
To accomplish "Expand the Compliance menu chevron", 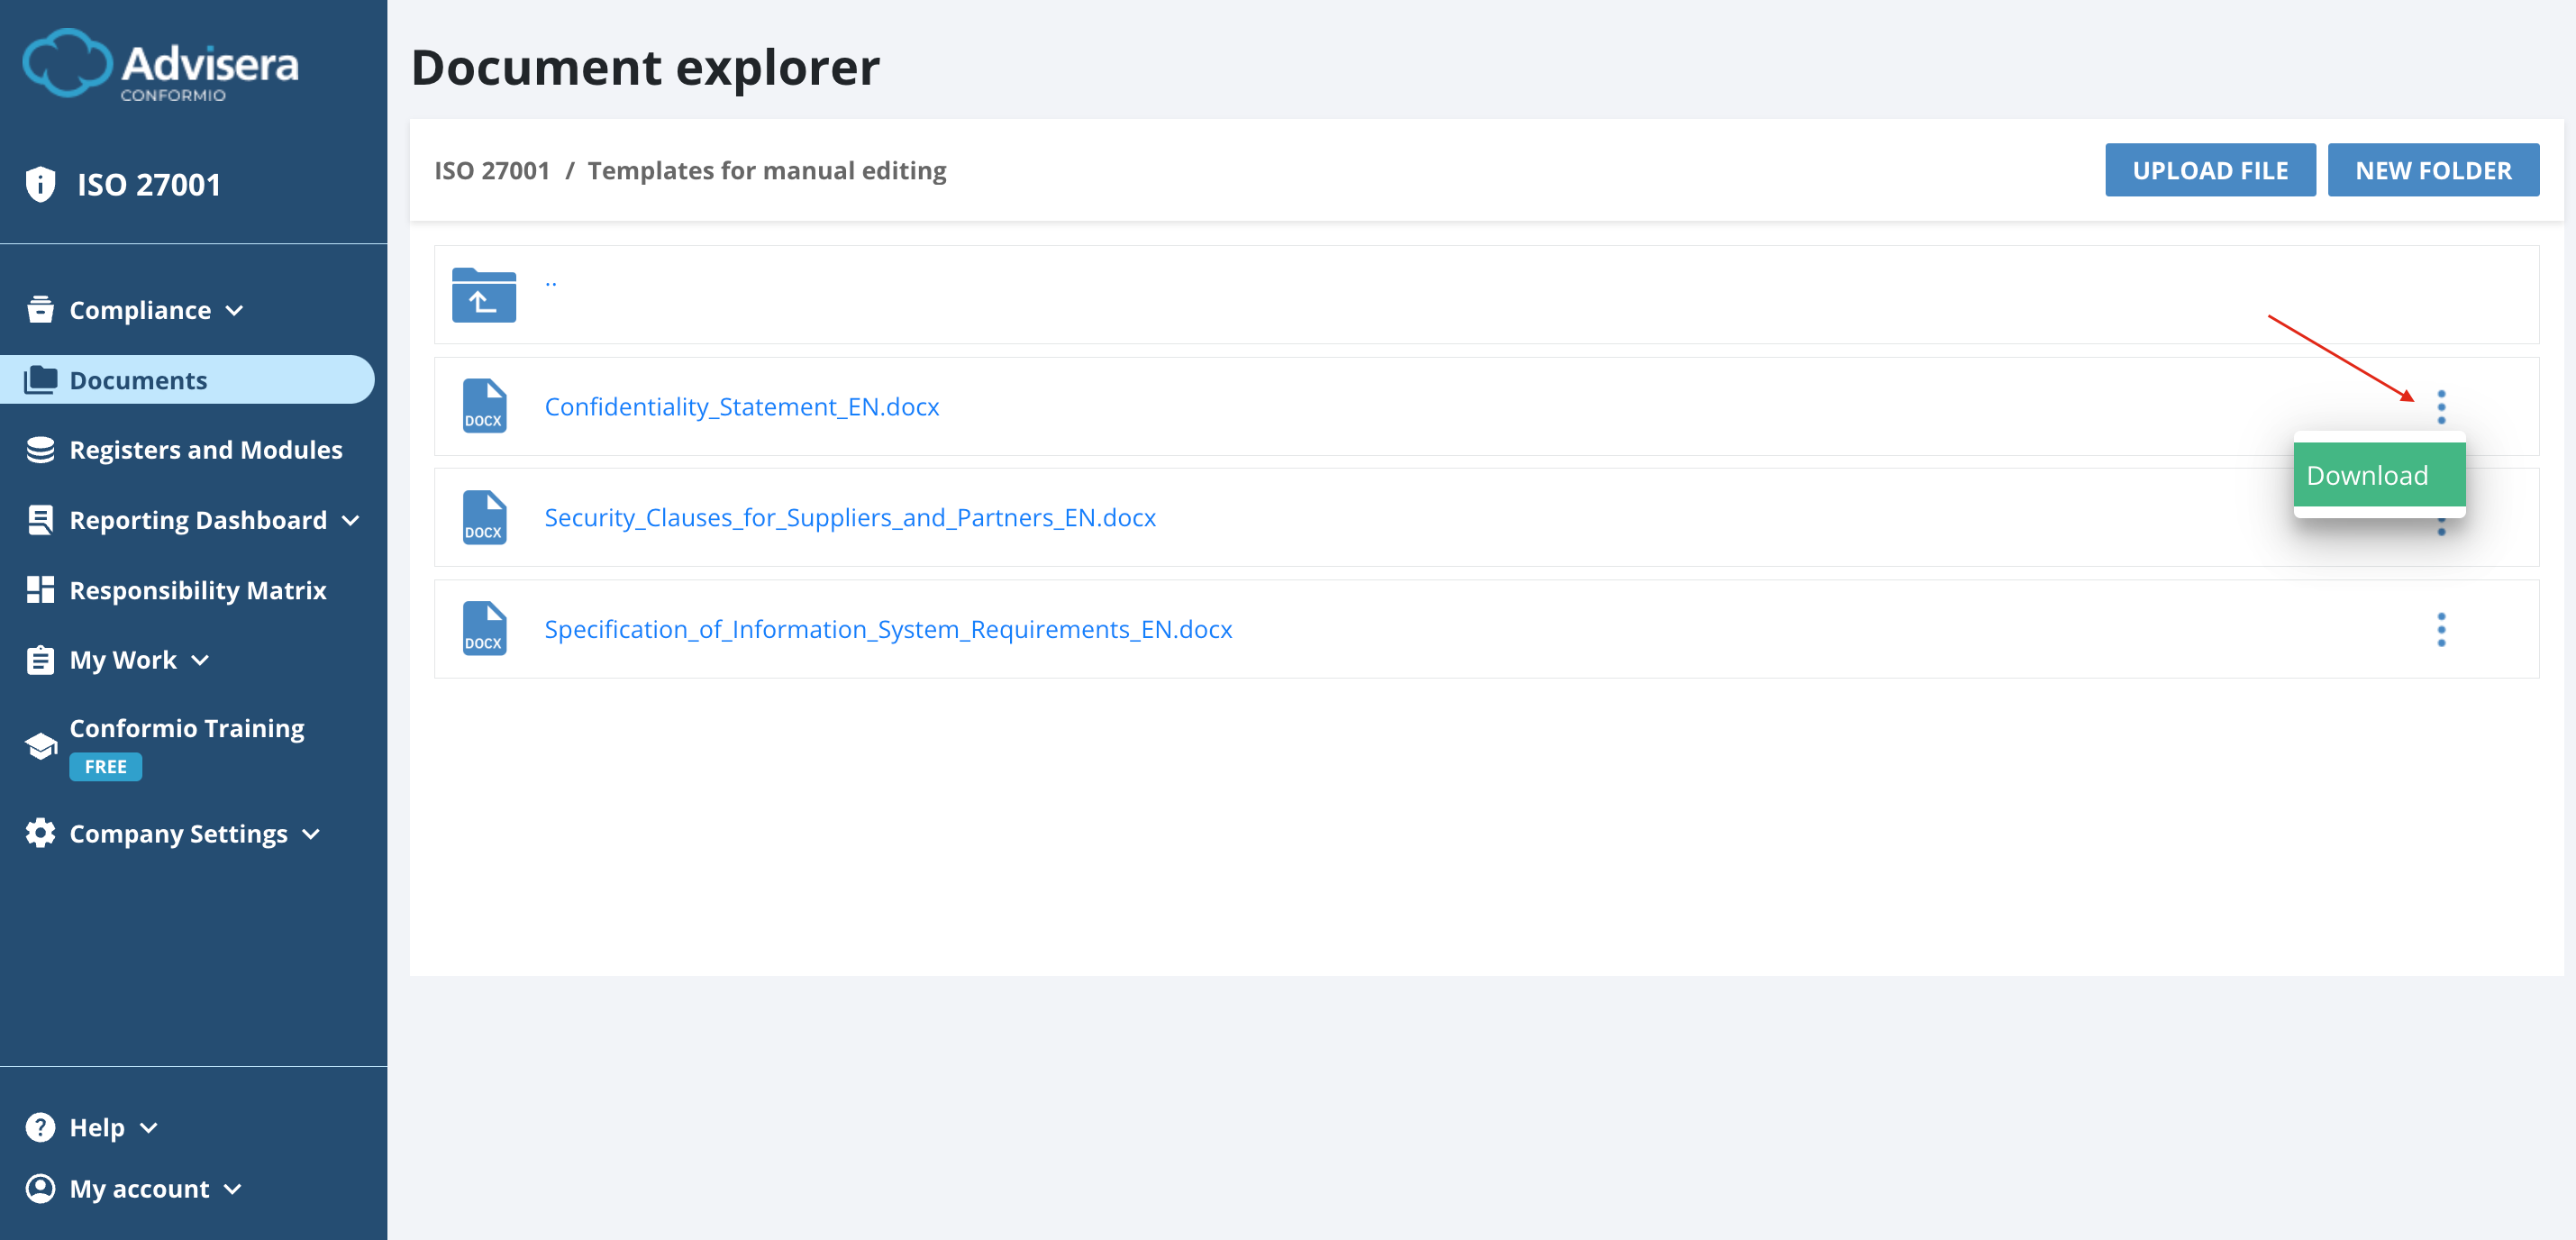I will tap(235, 311).
